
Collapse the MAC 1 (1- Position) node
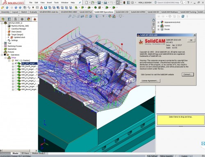click(9, 60)
